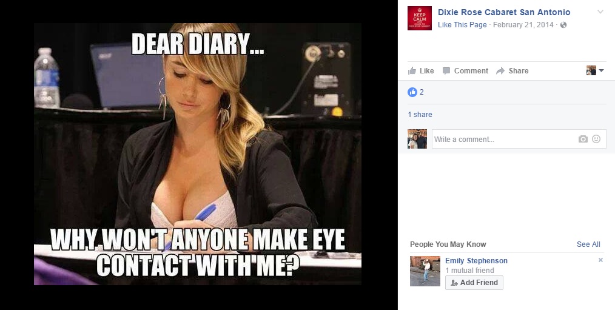Click the blue like reaction count icon
Image resolution: width=615 pixels, height=310 pixels.
click(412, 92)
